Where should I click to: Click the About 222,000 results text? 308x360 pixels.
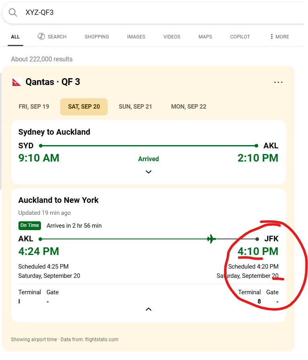click(x=42, y=59)
